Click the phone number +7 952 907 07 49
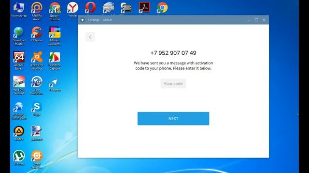 173,53
